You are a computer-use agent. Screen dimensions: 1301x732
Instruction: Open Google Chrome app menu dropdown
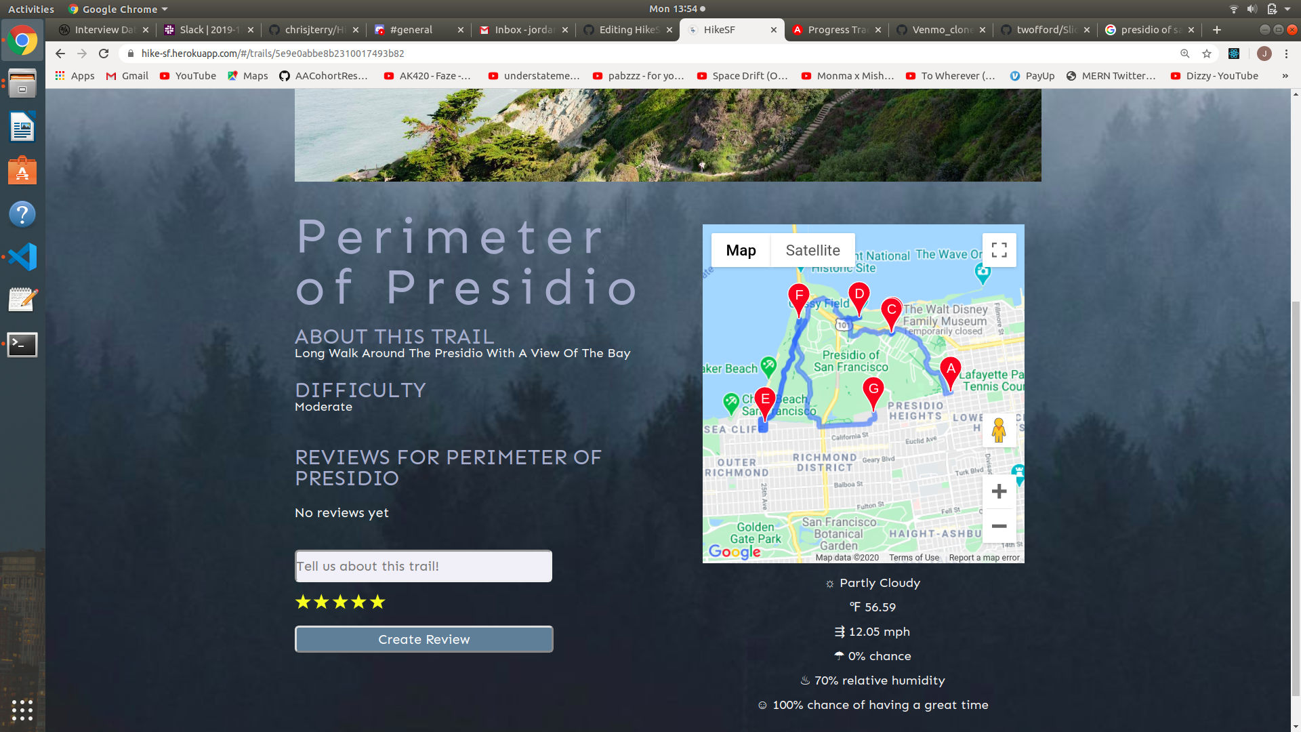(x=119, y=9)
